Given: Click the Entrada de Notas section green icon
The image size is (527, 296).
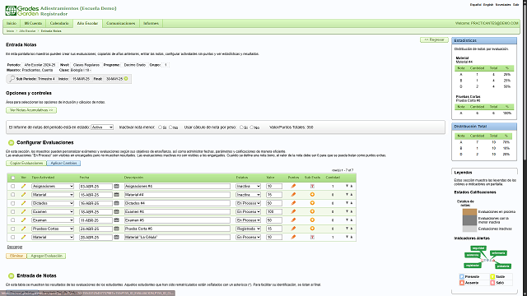Looking at the screenshot, I should [11, 276].
